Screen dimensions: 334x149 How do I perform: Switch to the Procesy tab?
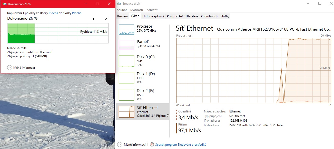click(x=122, y=16)
